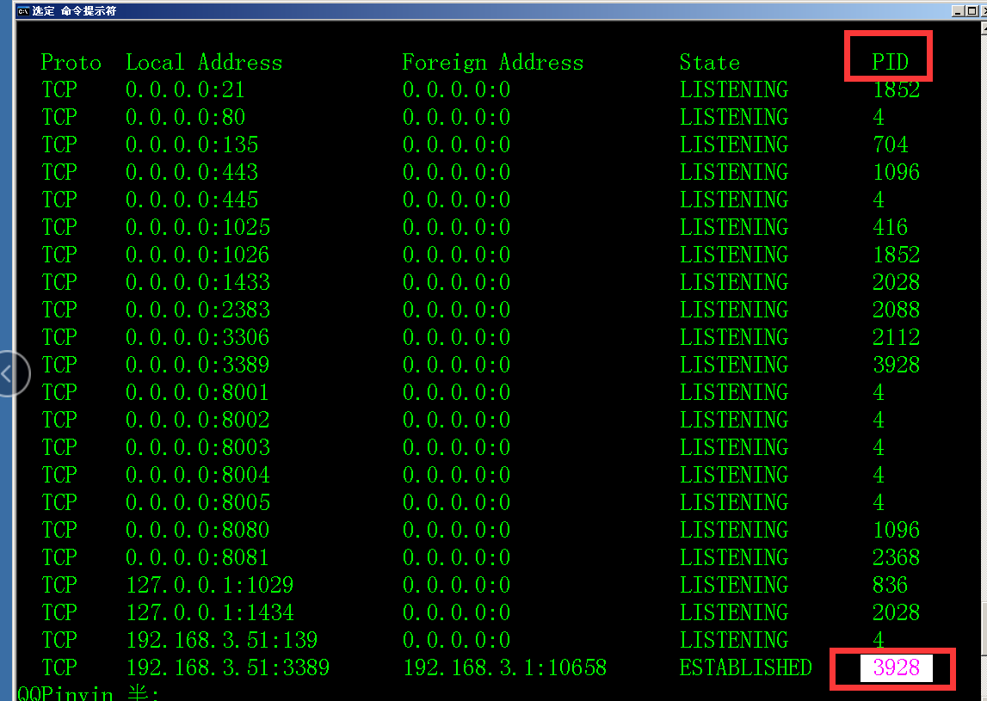Click local address 0.0.0.0:8001
The height and width of the screenshot is (701, 987).
pos(198,393)
